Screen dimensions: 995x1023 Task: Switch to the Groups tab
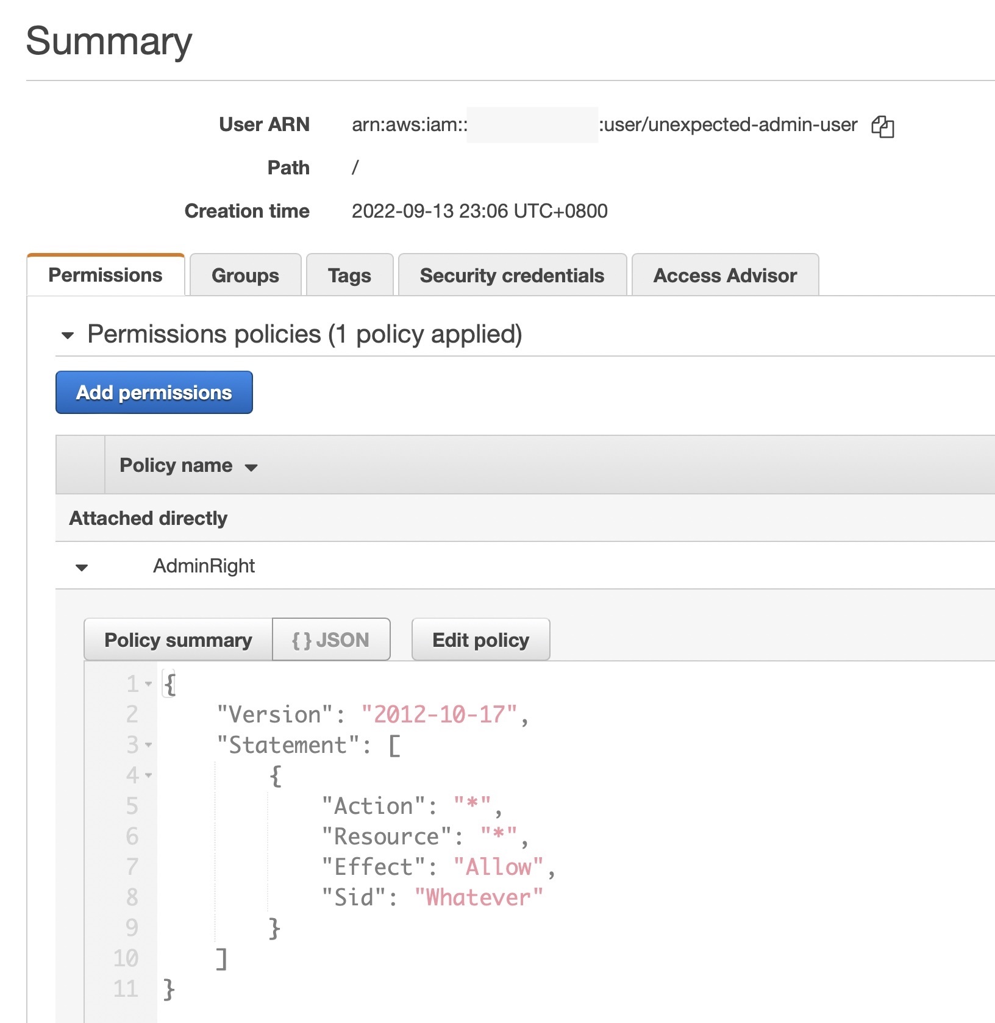245,276
